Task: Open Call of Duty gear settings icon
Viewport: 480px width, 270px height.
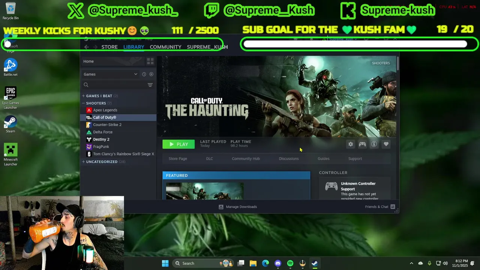Action: [351, 144]
